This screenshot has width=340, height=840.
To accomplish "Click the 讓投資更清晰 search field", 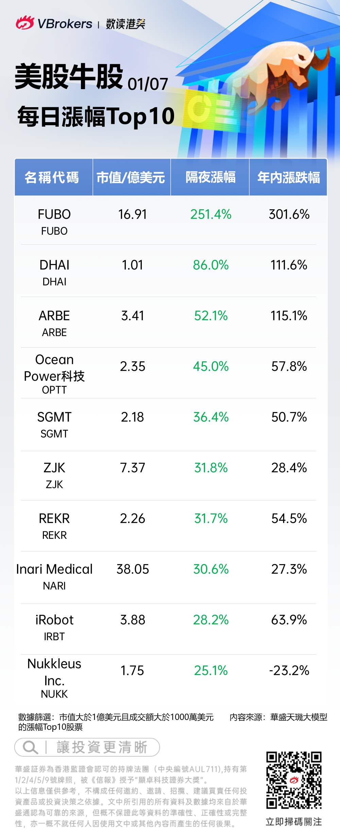I will pyautogui.click(x=101, y=747).
